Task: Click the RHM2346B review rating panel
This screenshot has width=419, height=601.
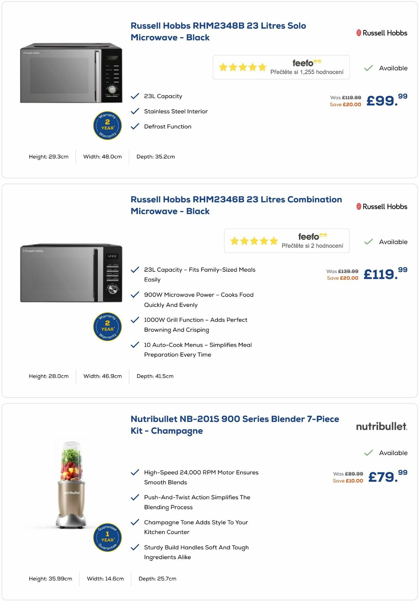Action: coord(286,241)
